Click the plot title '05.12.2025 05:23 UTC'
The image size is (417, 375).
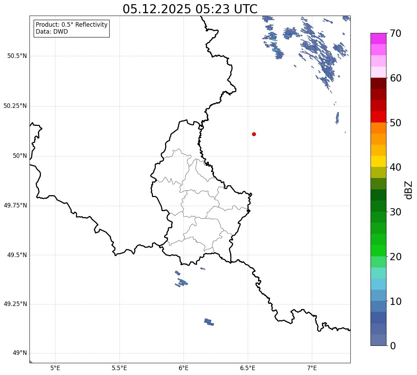pyautogui.click(x=190, y=9)
